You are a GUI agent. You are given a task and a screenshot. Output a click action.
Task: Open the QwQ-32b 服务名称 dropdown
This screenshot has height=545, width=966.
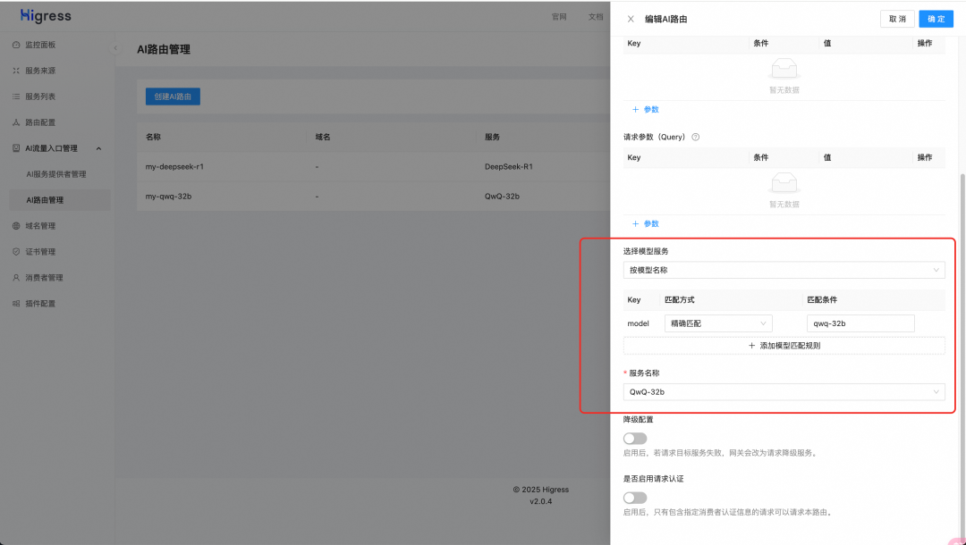pos(784,391)
